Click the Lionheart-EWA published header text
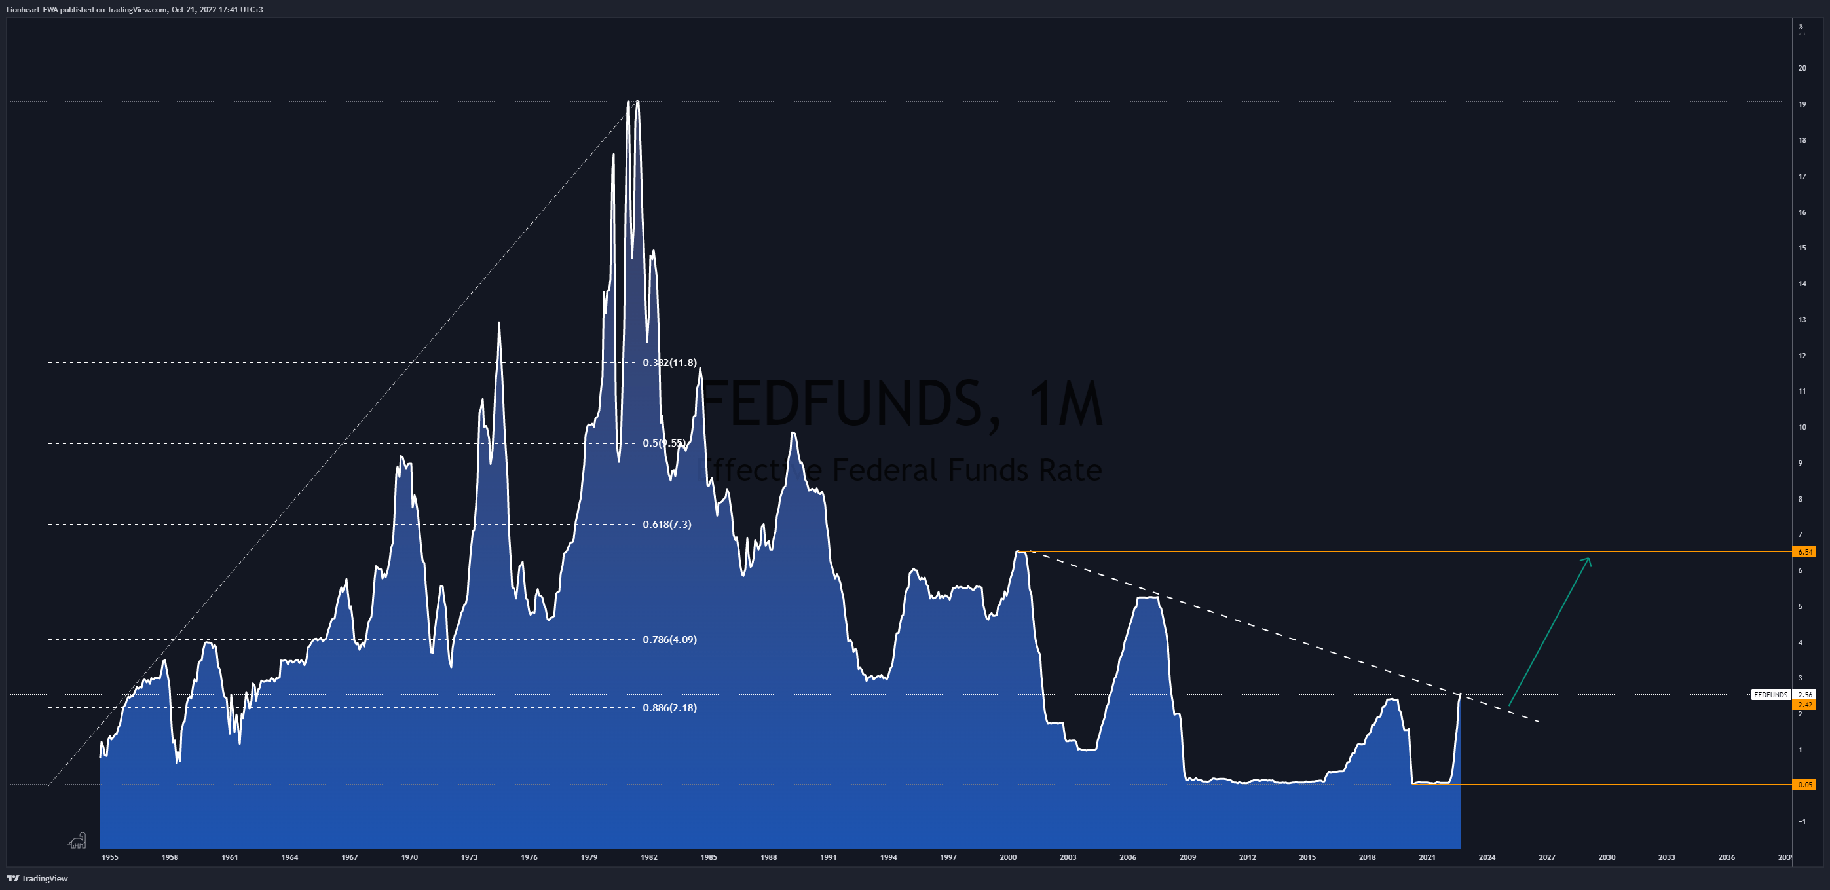The width and height of the screenshot is (1830, 890). pos(135,9)
